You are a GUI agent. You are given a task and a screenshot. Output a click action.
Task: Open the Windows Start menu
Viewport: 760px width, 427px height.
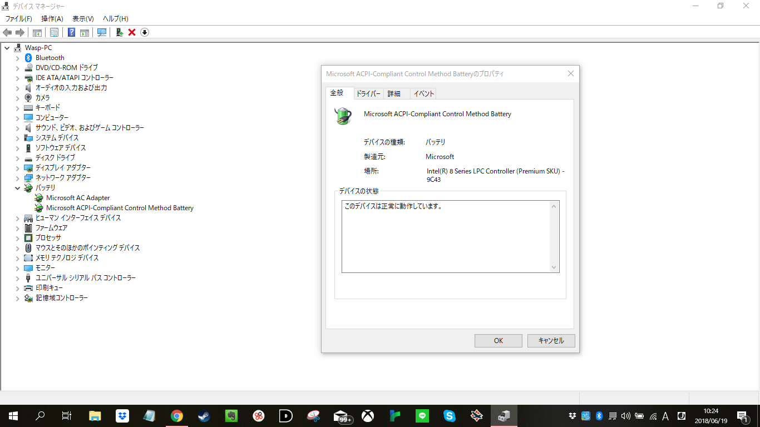click(x=13, y=416)
